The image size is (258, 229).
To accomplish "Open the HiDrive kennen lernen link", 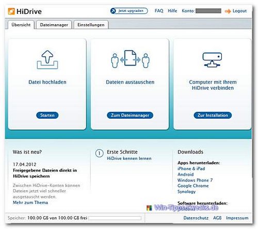I will coord(129,158).
